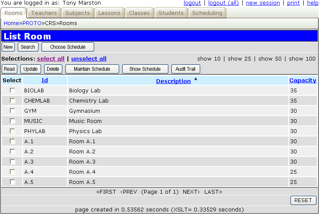Click the logout (all) link
The height and width of the screenshot is (214, 319).
(223, 3)
